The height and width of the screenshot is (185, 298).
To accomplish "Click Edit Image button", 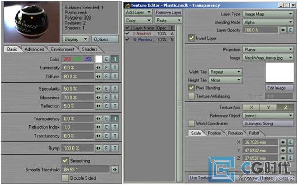I will pyautogui.click(x=279, y=88).
